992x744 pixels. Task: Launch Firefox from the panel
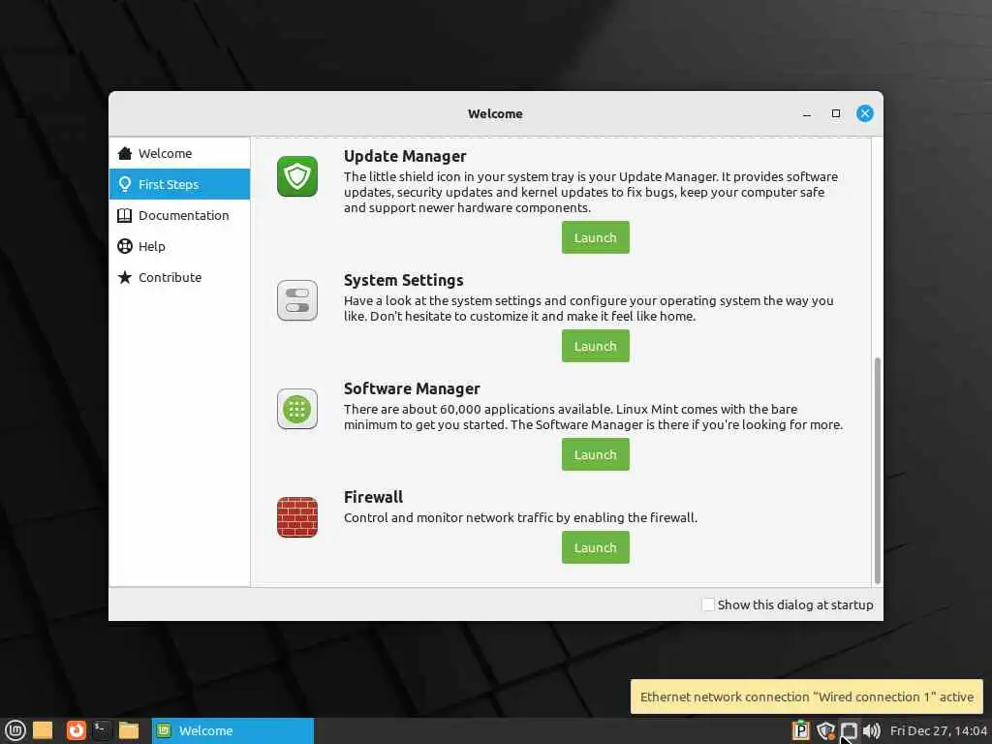click(76, 730)
